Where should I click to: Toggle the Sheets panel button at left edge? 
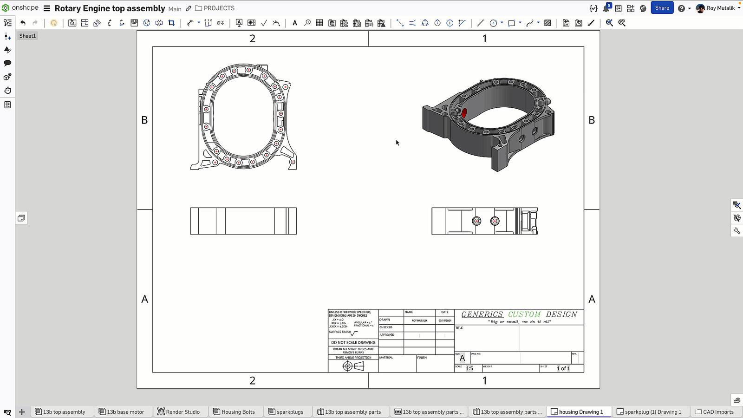click(x=21, y=218)
